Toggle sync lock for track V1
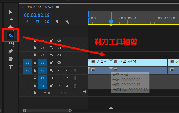179x113 pixels. (x=51, y=62)
